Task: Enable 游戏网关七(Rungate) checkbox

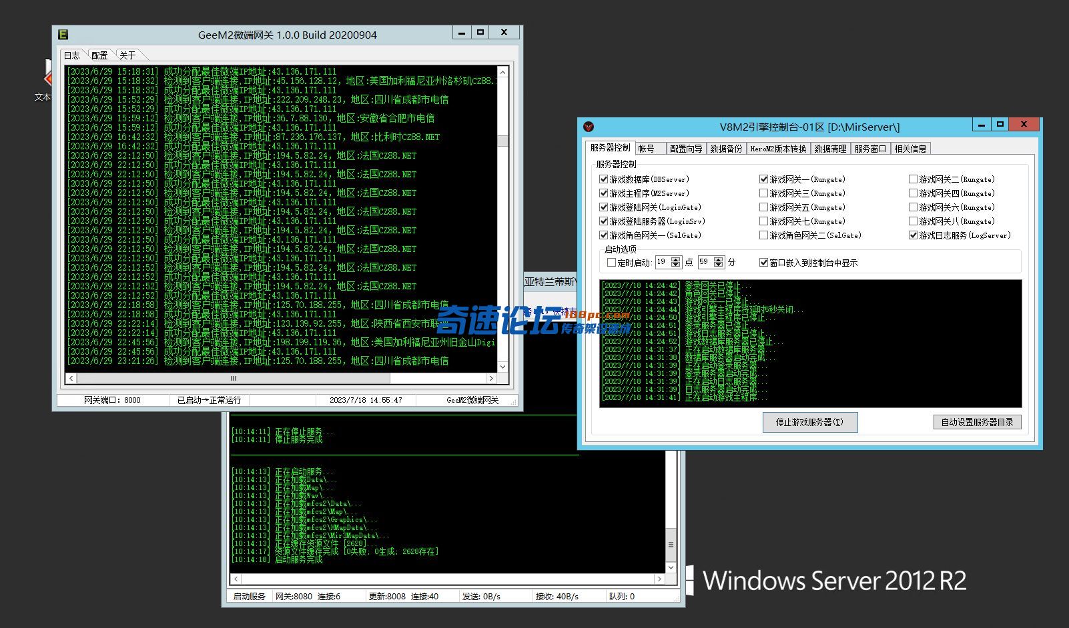Action: pyautogui.click(x=763, y=221)
